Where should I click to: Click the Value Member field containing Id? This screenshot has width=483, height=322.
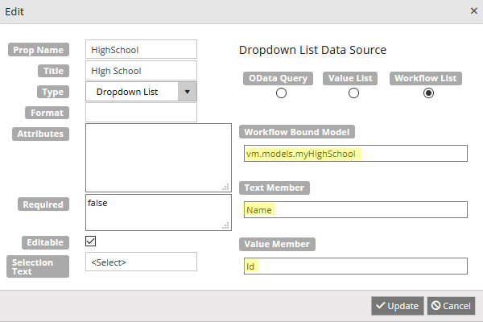[x=354, y=266]
